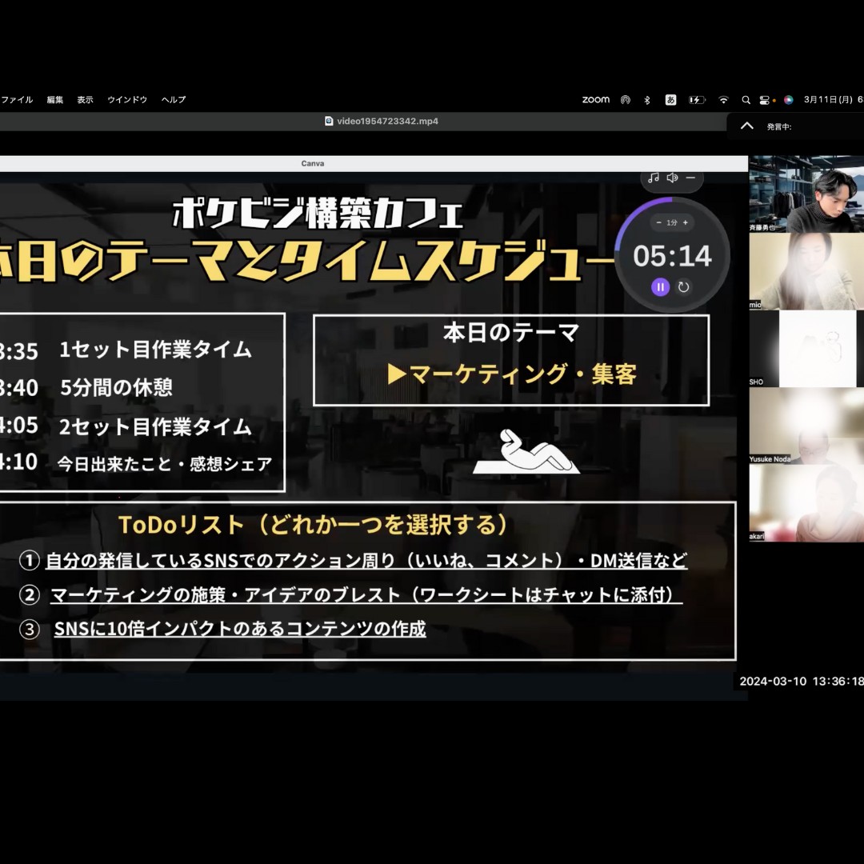Reset the countdown timer

(683, 287)
